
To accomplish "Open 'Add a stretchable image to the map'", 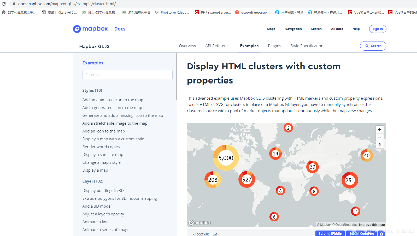I will pyautogui.click(x=115, y=123).
